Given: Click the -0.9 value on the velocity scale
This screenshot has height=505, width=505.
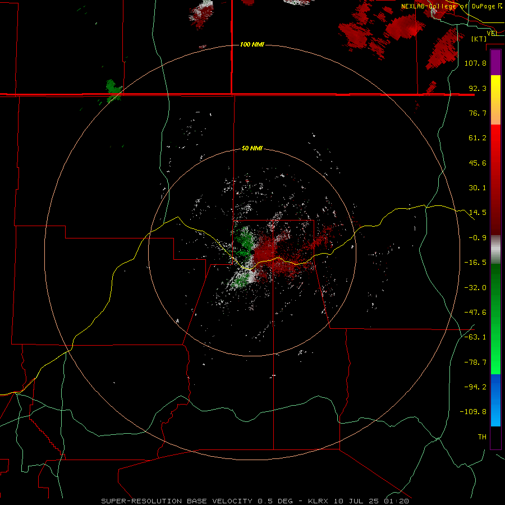Looking at the screenshot, I should [x=478, y=238].
